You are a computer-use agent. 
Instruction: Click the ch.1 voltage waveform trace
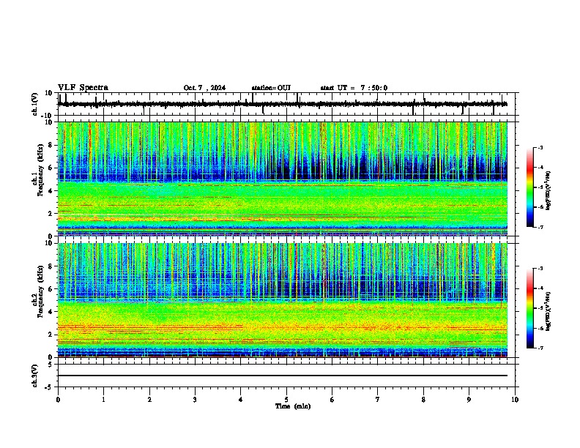pyautogui.click(x=283, y=104)
